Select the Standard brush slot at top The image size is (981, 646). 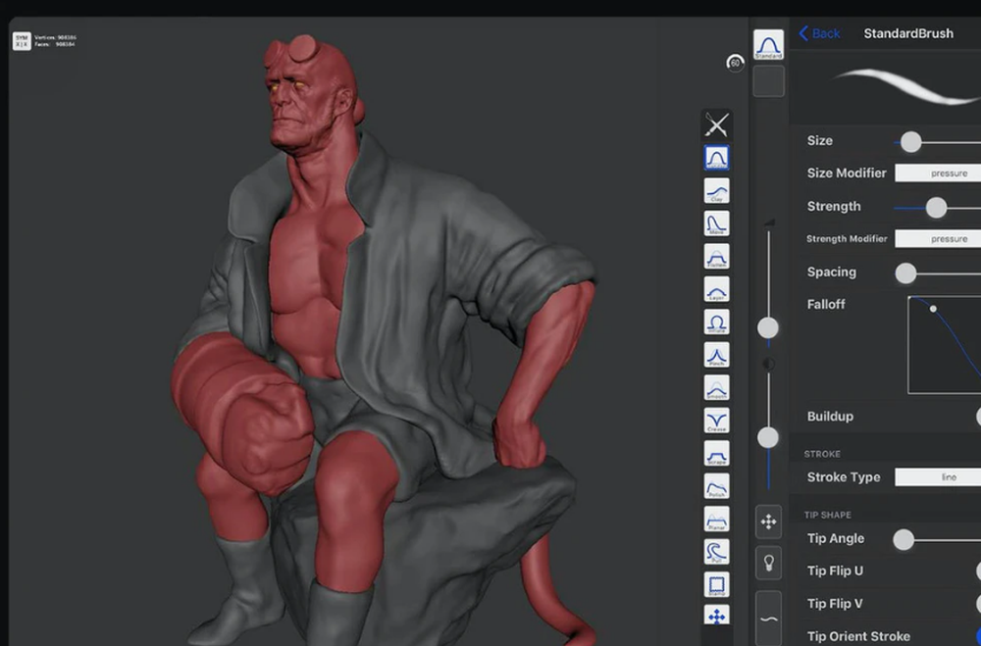pyautogui.click(x=768, y=45)
